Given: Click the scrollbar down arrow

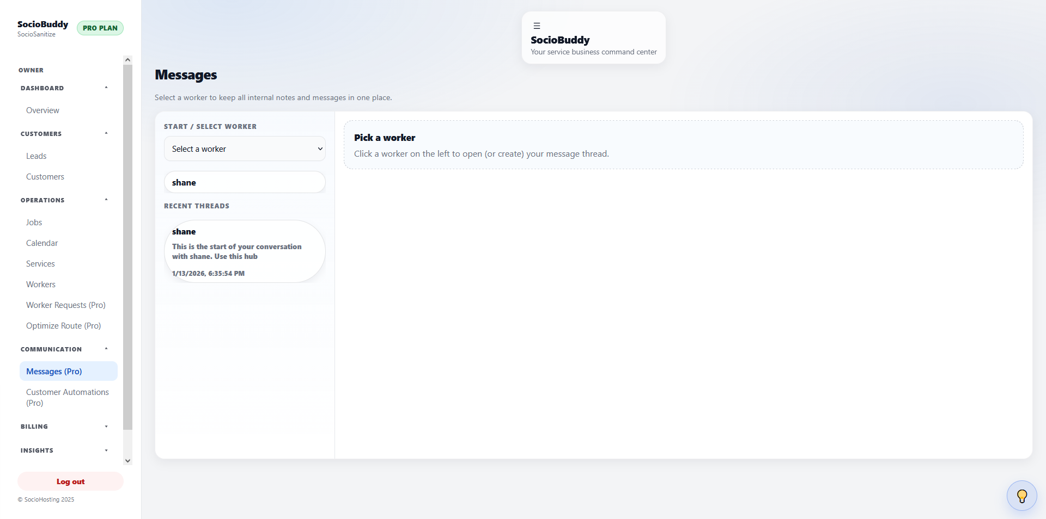Looking at the screenshot, I should tap(127, 461).
